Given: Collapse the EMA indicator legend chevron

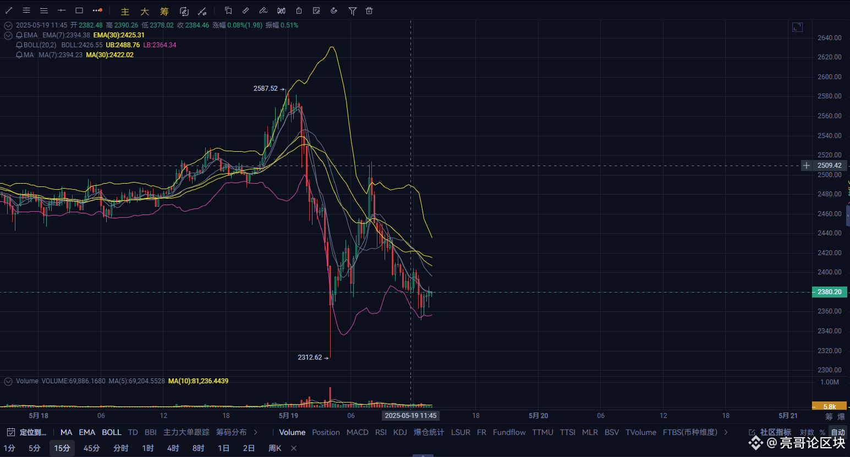Looking at the screenshot, I should [8, 35].
